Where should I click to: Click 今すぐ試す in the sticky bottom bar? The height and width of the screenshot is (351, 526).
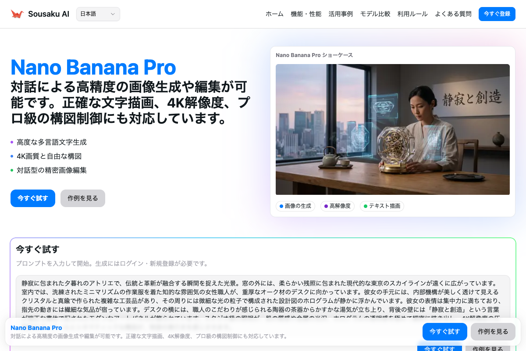(445, 332)
